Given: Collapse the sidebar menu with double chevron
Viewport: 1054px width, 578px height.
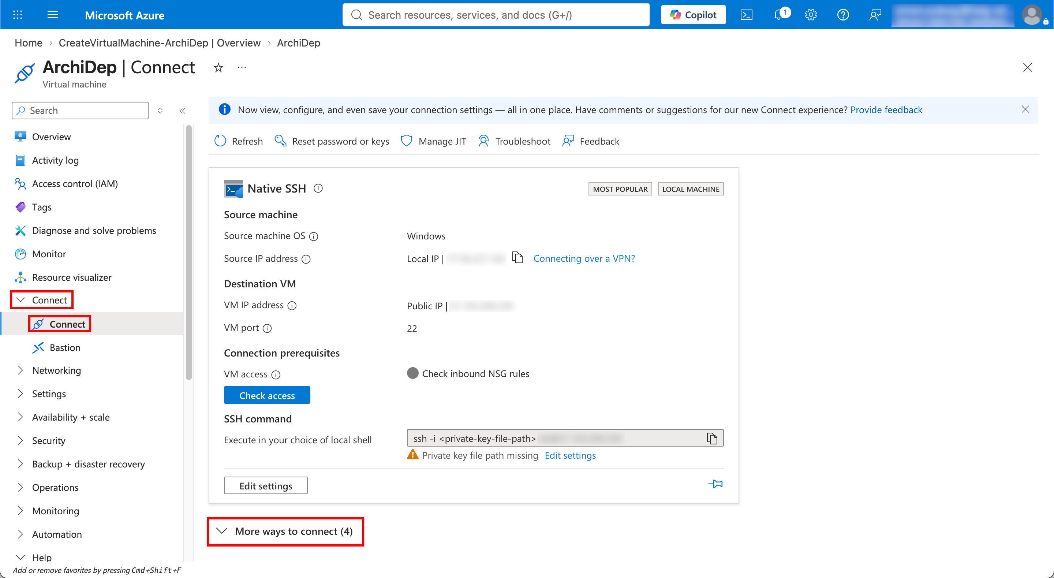Looking at the screenshot, I should pos(183,111).
